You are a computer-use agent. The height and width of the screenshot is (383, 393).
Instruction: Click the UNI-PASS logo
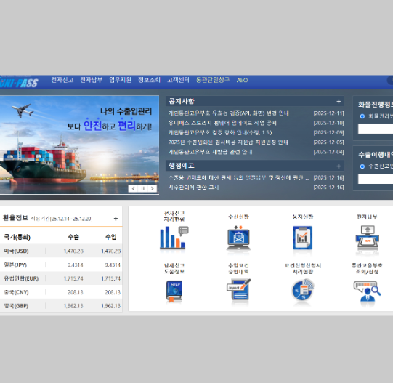[x=19, y=82]
